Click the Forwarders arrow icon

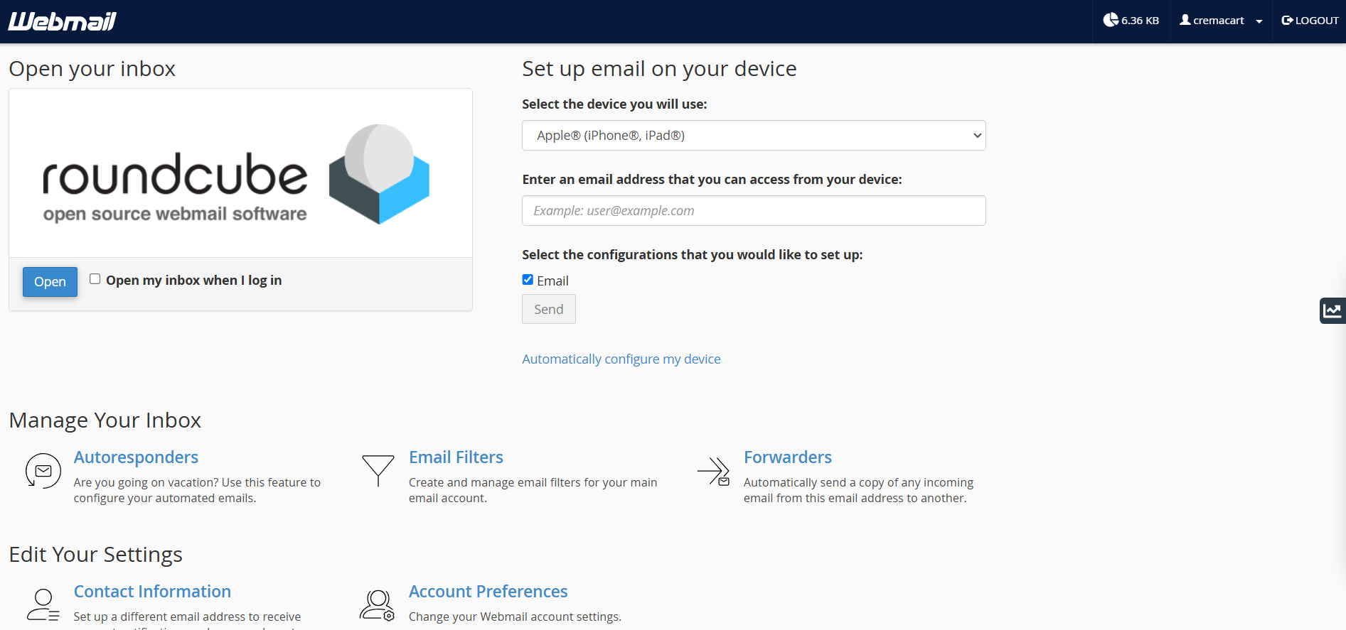pyautogui.click(x=714, y=471)
